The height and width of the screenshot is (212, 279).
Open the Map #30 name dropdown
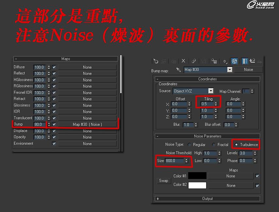[x=230, y=70]
